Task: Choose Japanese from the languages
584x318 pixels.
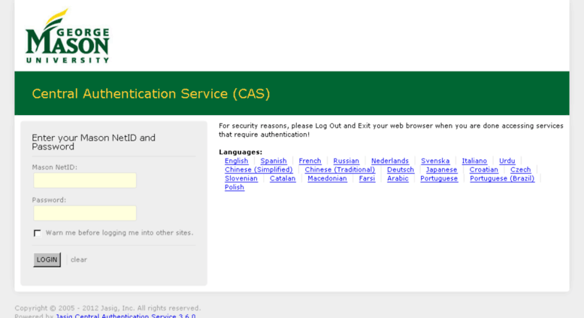Action: 442,170
